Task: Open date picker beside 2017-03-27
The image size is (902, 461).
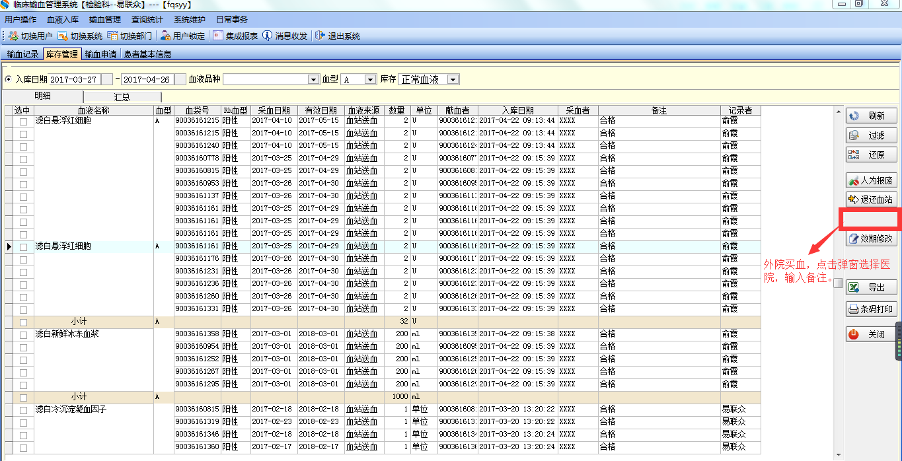Action: click(106, 79)
